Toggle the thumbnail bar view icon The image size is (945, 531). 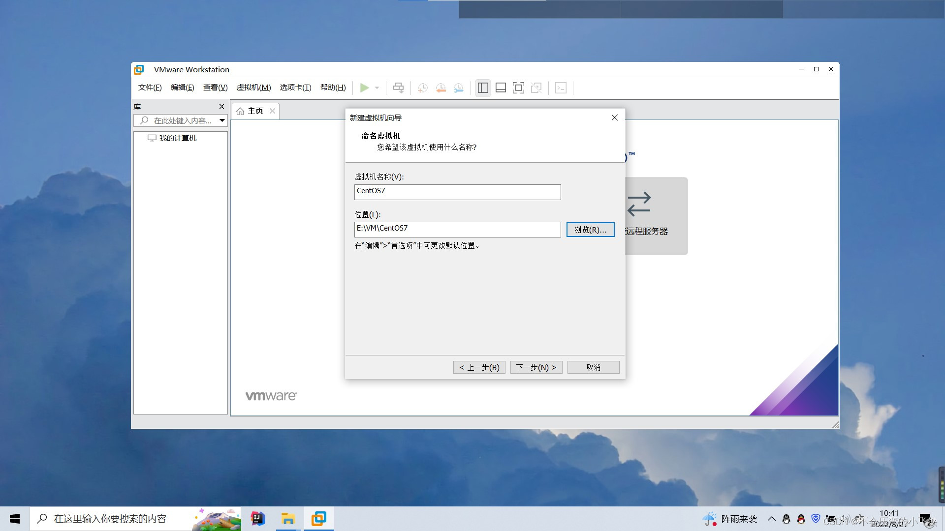tap(501, 88)
